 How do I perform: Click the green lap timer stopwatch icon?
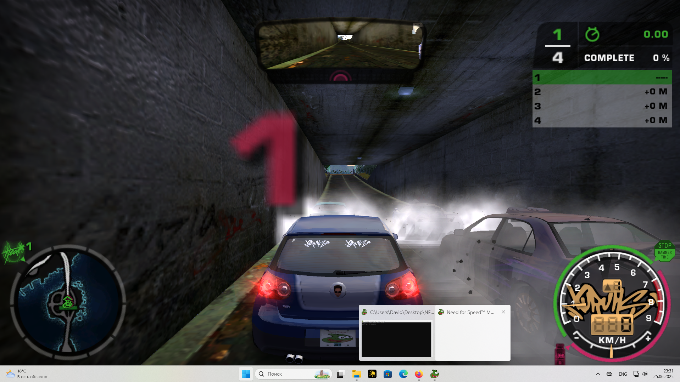pyautogui.click(x=592, y=34)
